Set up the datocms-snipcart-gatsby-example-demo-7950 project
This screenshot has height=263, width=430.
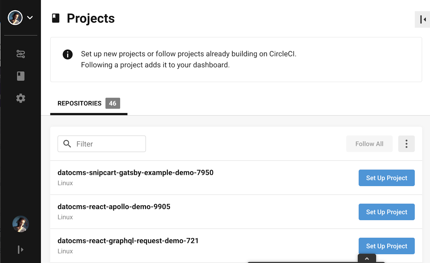pos(386,178)
